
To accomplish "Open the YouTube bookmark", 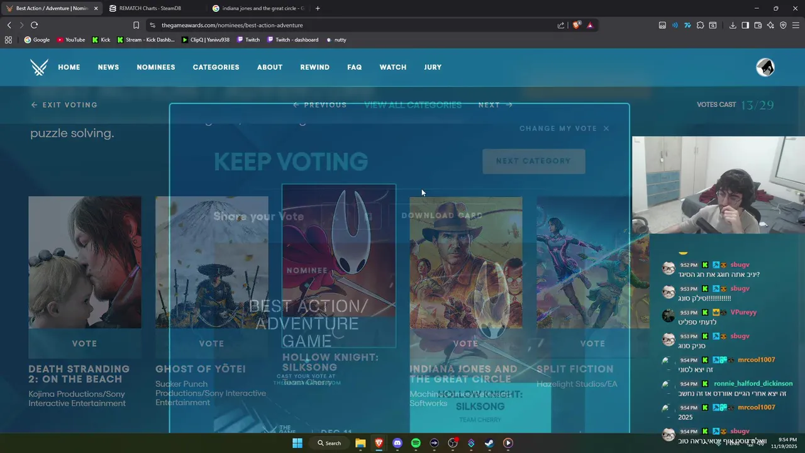I will tap(70, 40).
